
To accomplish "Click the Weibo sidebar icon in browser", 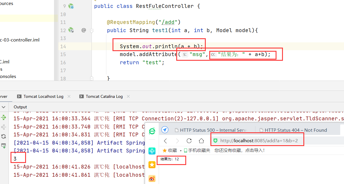I will click(152, 178).
